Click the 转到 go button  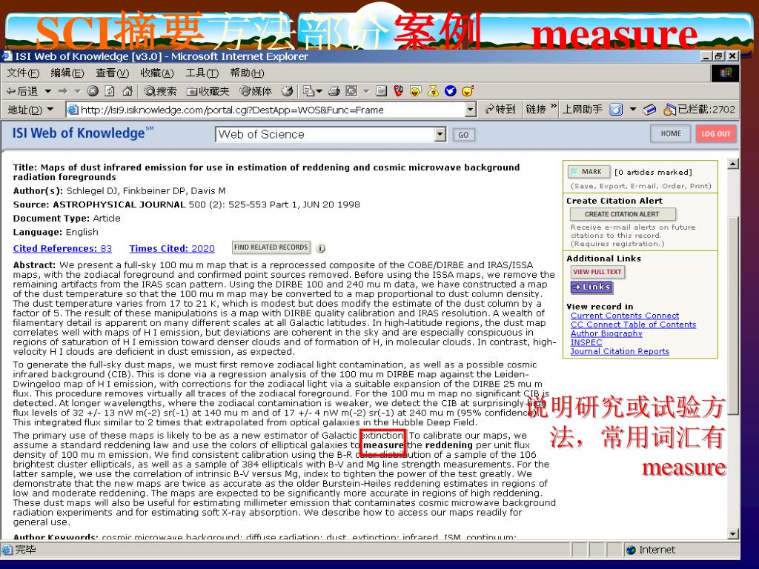click(500, 110)
